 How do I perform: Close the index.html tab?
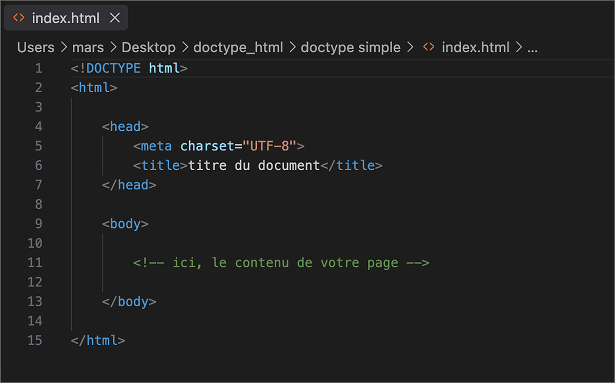pos(115,18)
